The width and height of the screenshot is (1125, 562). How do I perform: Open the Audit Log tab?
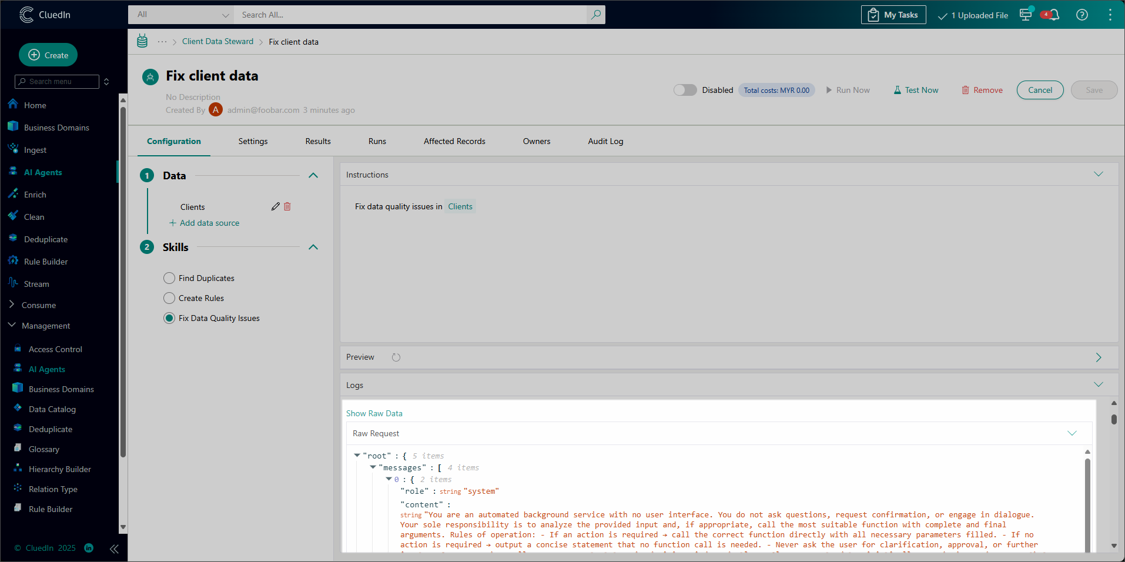point(605,141)
